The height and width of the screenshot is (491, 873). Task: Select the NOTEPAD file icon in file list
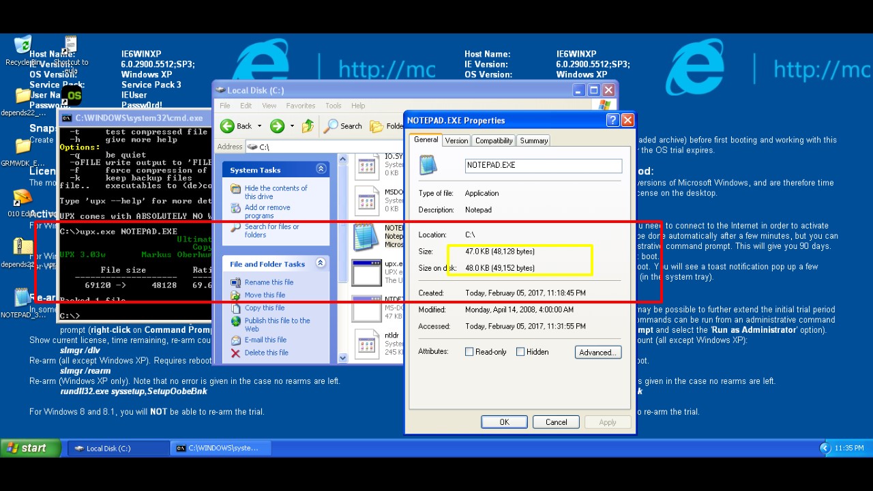[x=366, y=236]
